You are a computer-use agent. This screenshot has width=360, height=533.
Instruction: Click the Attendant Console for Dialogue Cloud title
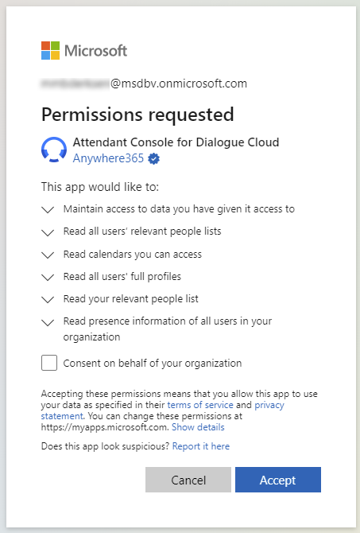(x=176, y=142)
